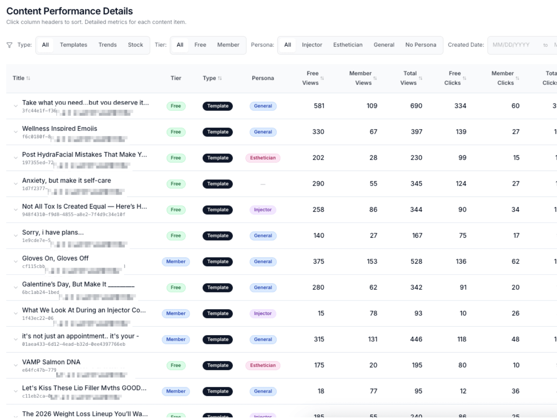Sort by Free Clicks arrows icon
This screenshot has width=557, height=420.
[x=464, y=78]
